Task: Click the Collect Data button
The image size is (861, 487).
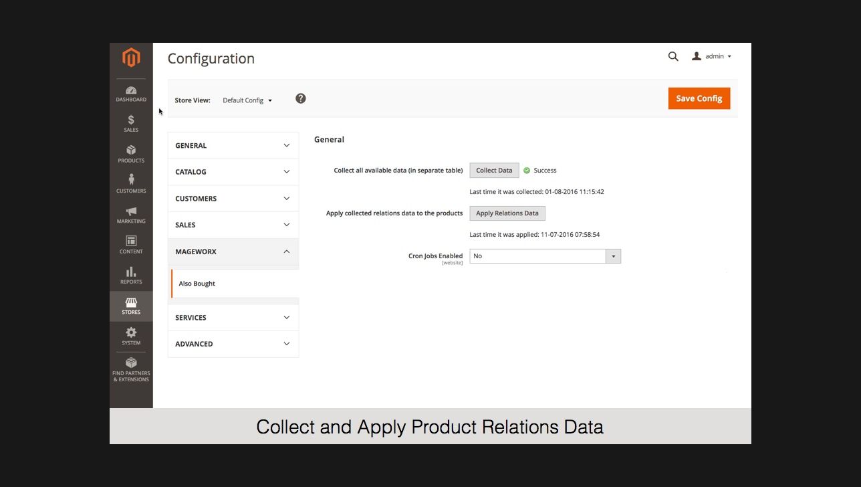Action: point(494,171)
